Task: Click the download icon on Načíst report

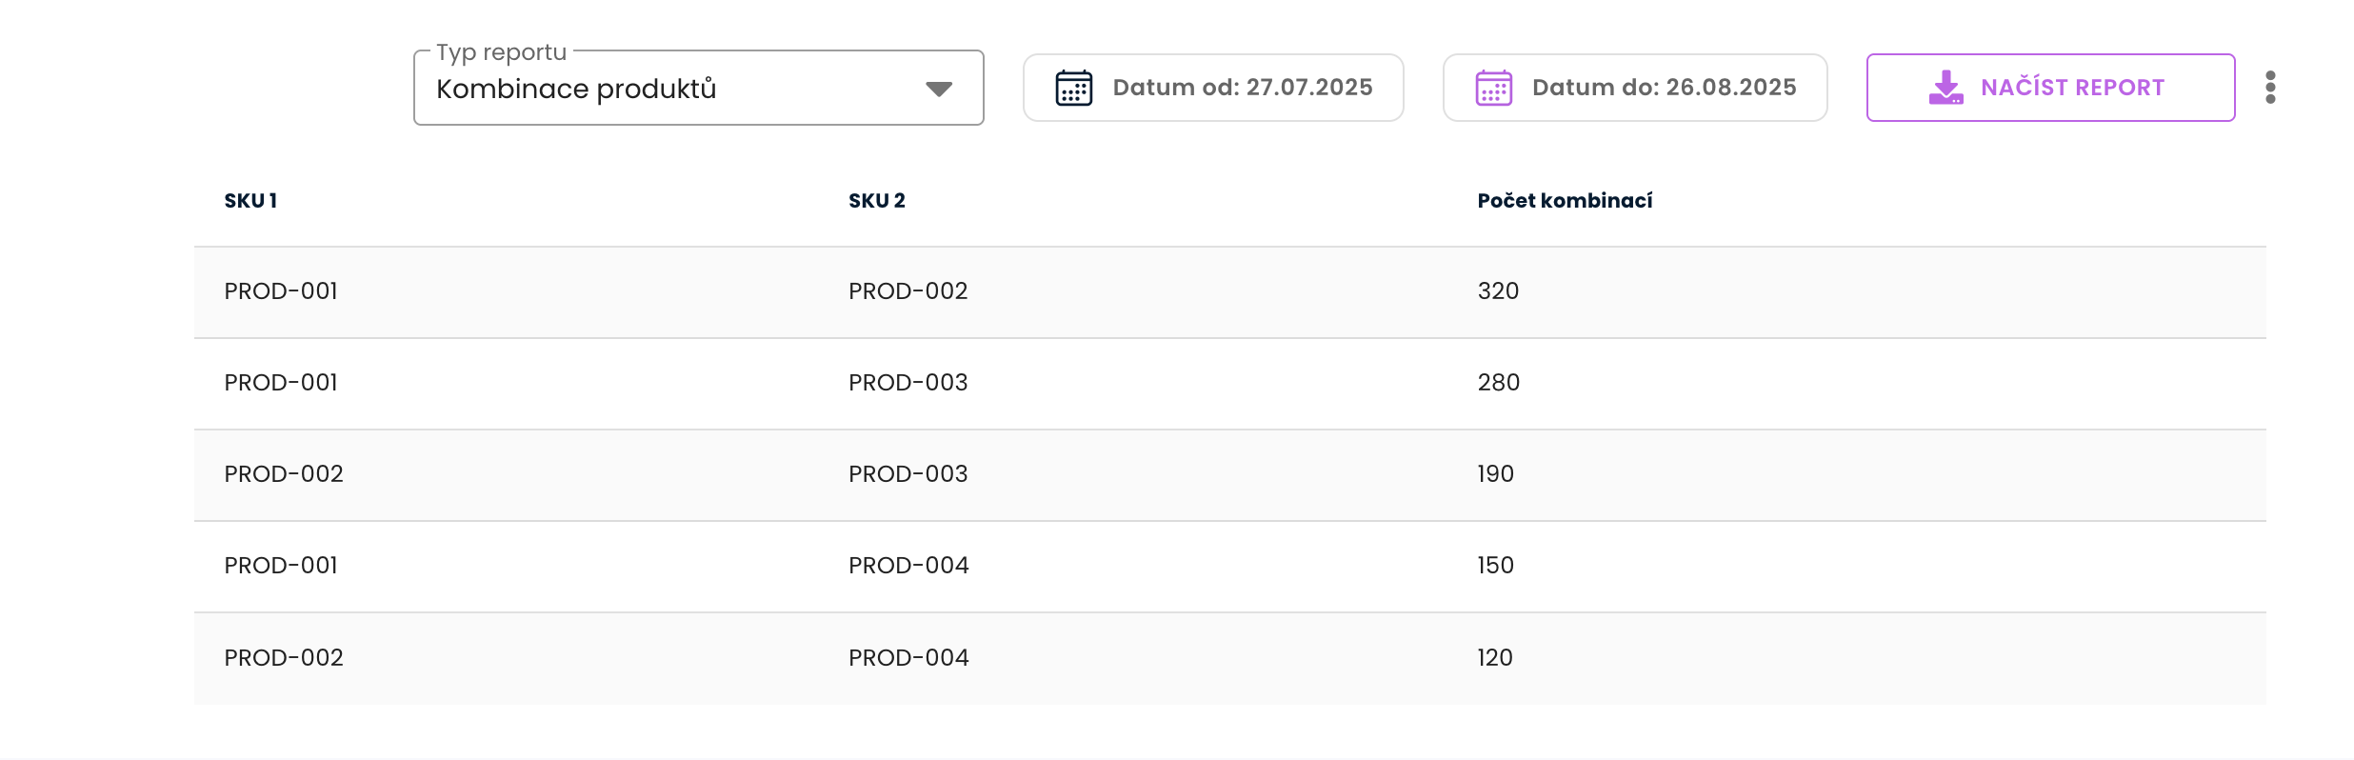Action: tap(1945, 88)
